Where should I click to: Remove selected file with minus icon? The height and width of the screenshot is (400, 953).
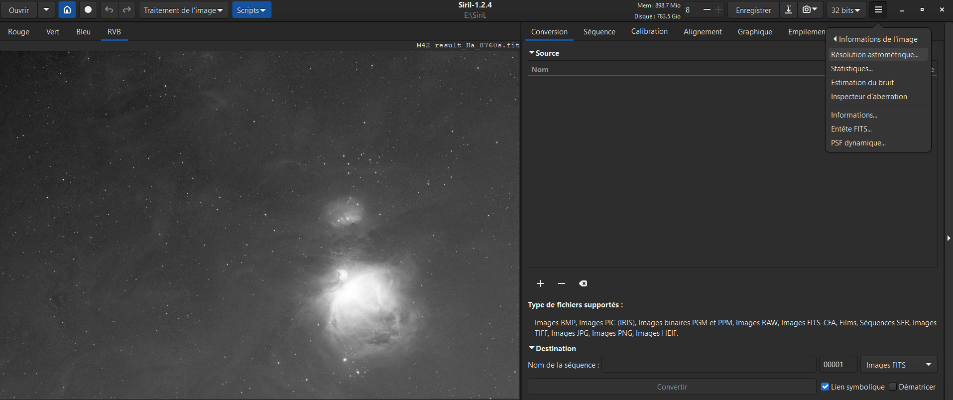pyautogui.click(x=562, y=283)
